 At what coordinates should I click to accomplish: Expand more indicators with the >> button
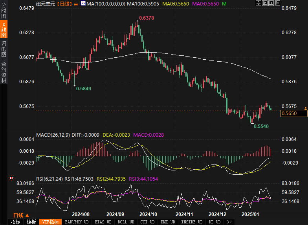coord(229,222)
